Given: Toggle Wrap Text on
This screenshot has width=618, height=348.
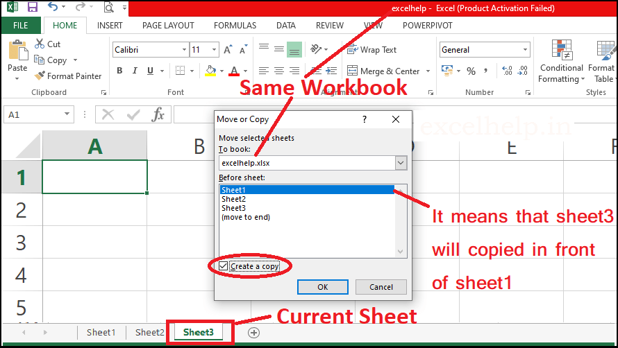Looking at the screenshot, I should (371, 50).
